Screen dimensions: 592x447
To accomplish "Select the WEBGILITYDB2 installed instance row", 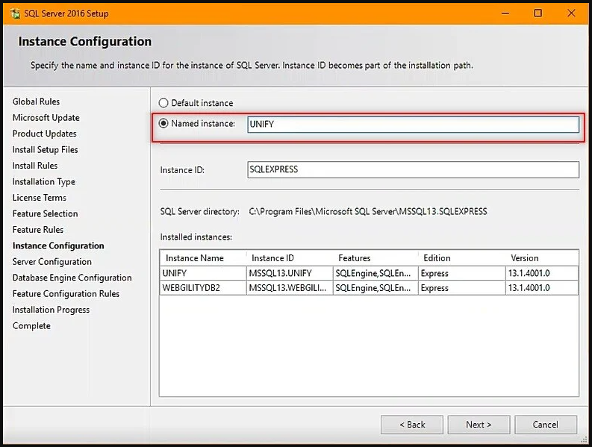I will 203,288.
